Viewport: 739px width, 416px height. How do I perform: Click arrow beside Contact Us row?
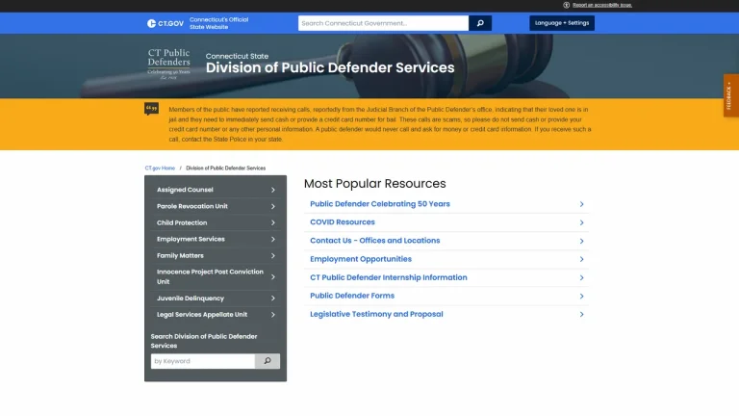pyautogui.click(x=581, y=241)
